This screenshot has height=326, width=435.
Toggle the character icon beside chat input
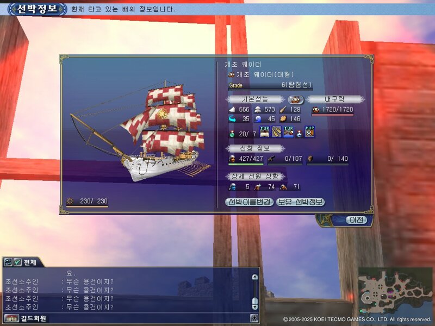click(254, 318)
